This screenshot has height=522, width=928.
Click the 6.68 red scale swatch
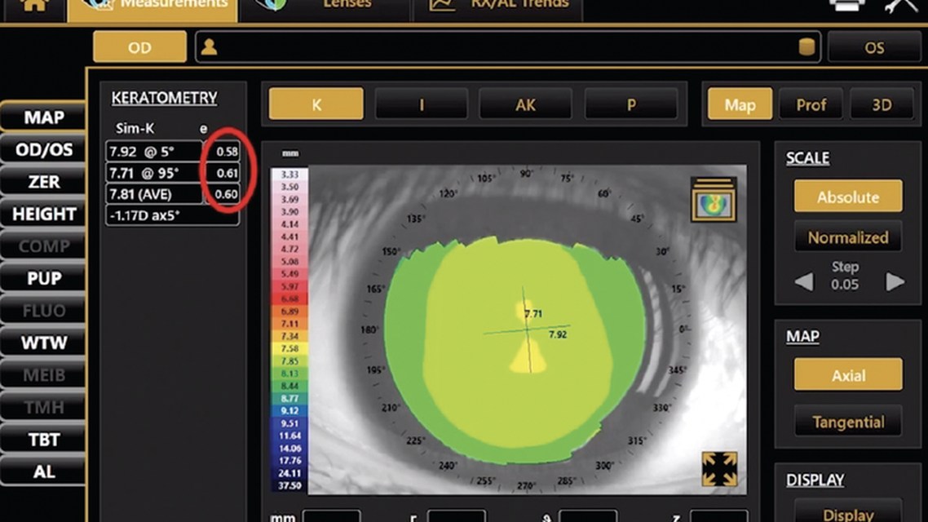289,299
